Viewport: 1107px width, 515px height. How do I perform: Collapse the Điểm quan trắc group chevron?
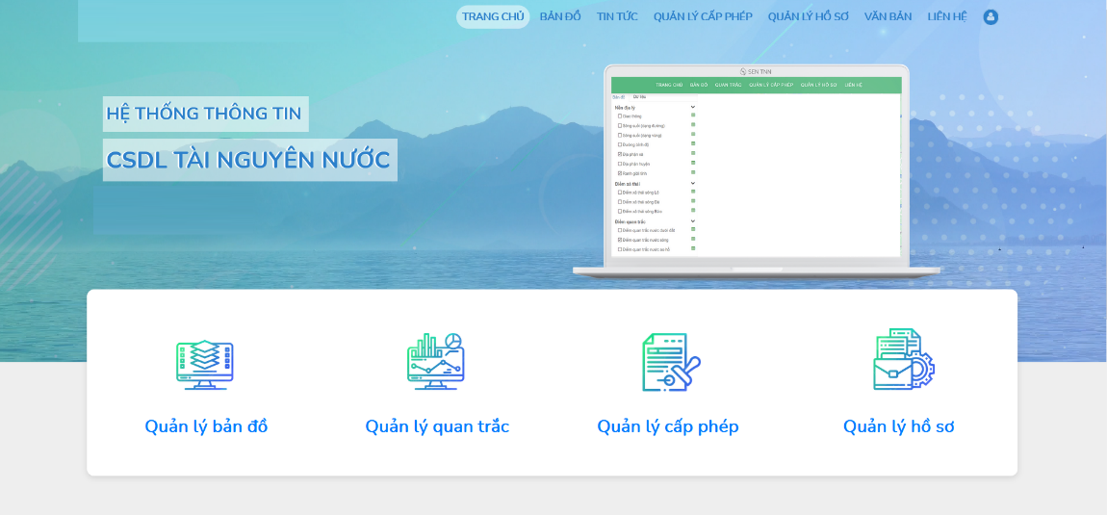click(692, 221)
